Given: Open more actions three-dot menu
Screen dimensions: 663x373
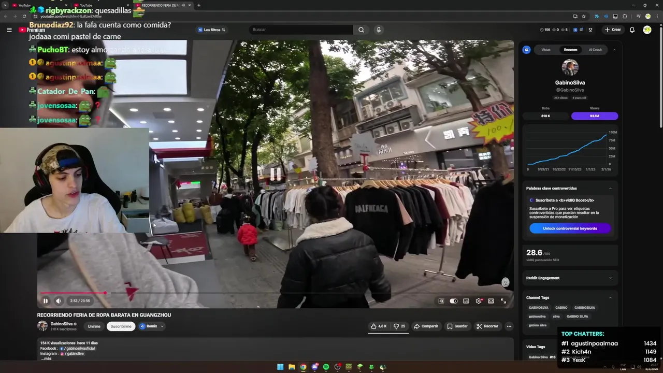Looking at the screenshot, I should click(509, 326).
